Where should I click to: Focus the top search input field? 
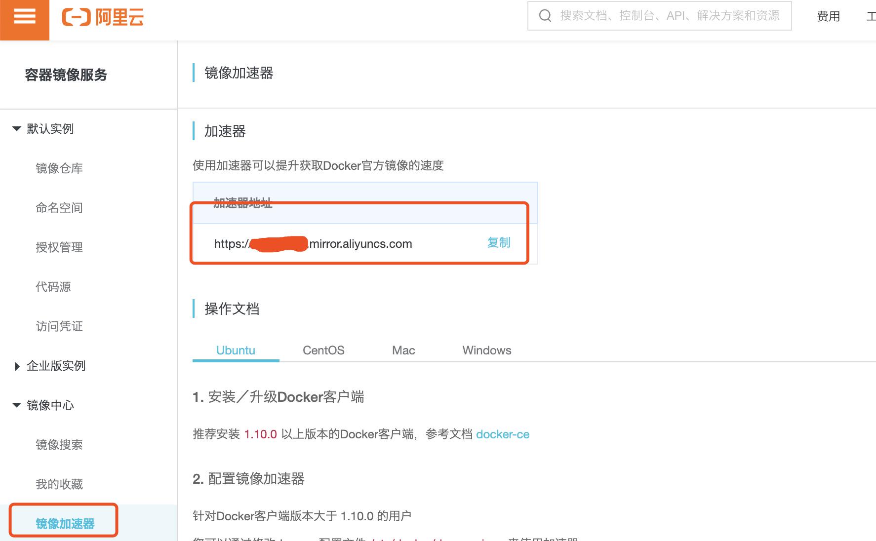point(659,16)
